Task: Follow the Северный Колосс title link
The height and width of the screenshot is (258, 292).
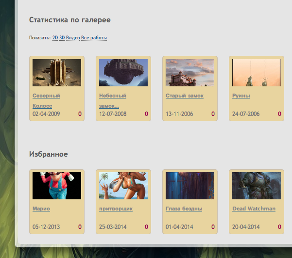Action: pyautogui.click(x=46, y=96)
